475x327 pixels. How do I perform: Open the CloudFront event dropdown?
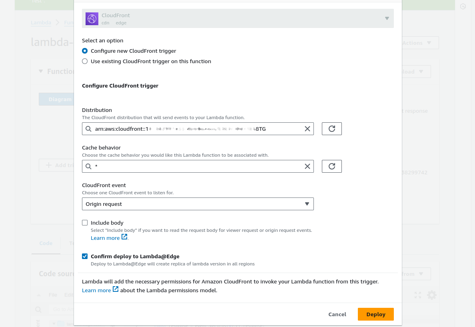coord(198,204)
